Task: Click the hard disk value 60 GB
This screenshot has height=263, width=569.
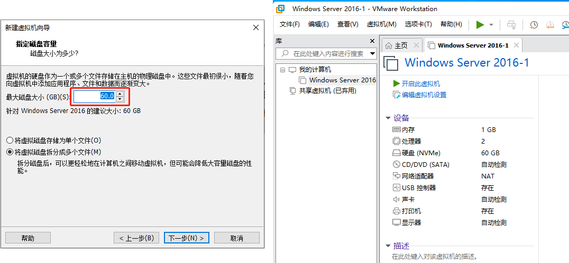Action: click(490, 153)
